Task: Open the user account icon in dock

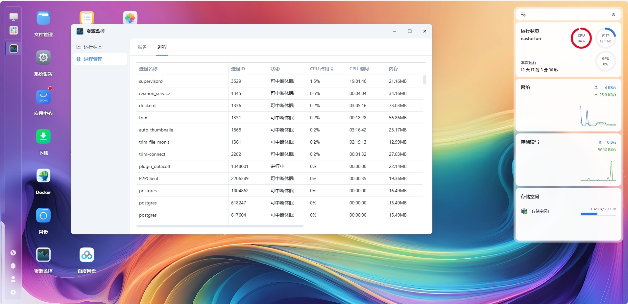Action: pyautogui.click(x=13, y=279)
